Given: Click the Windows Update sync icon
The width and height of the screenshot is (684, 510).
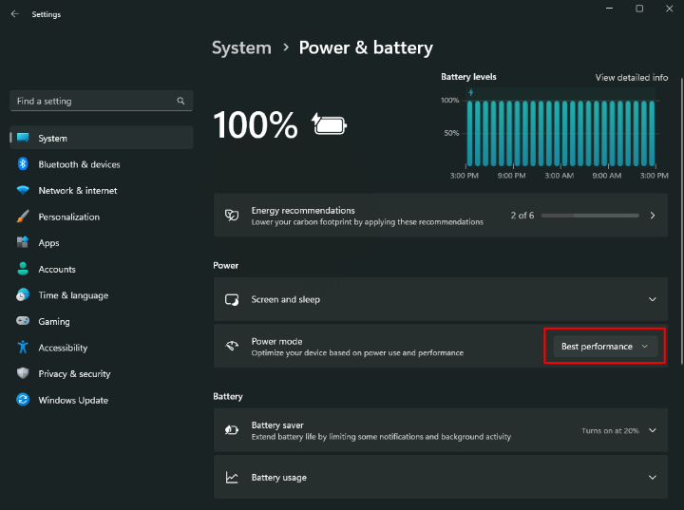Looking at the screenshot, I should click(23, 400).
